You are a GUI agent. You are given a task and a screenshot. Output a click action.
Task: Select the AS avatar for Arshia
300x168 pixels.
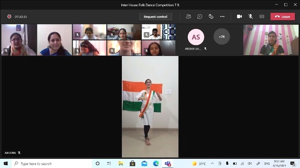pyautogui.click(x=196, y=37)
